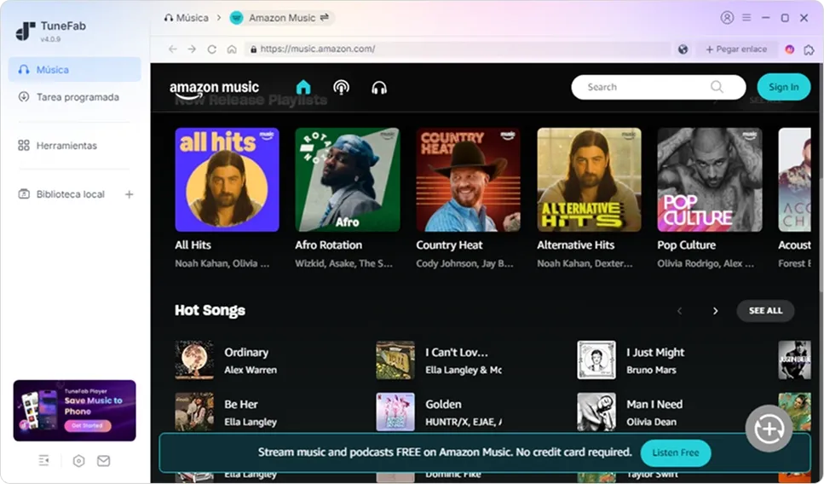This screenshot has width=824, height=484.
Task: Click the TuneFab logo icon
Action: click(26, 31)
